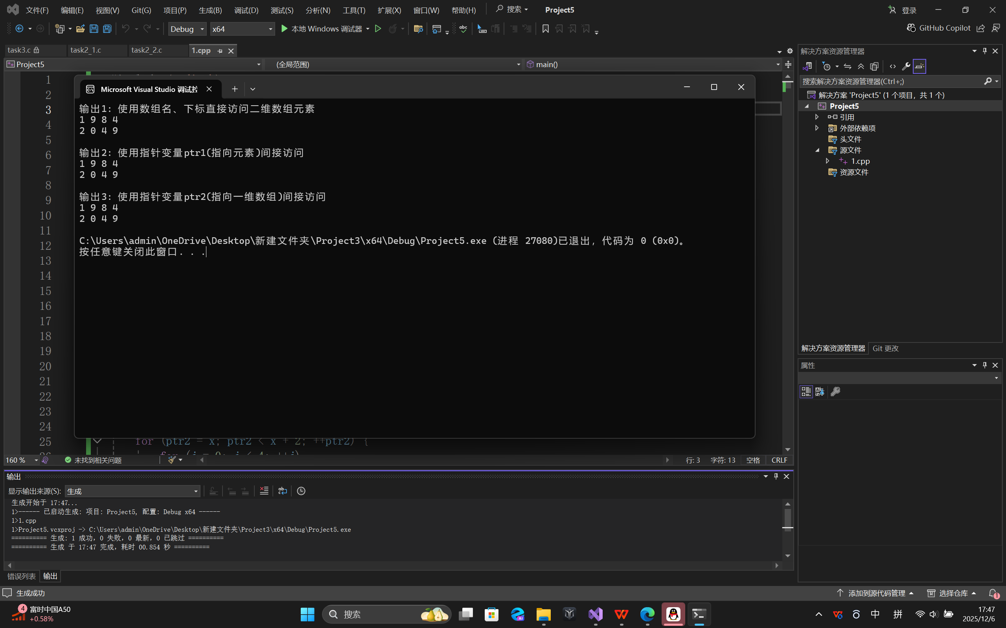Image resolution: width=1006 pixels, height=628 pixels.
Task: Open the Debug configuration dropdown
Action: pos(188,29)
